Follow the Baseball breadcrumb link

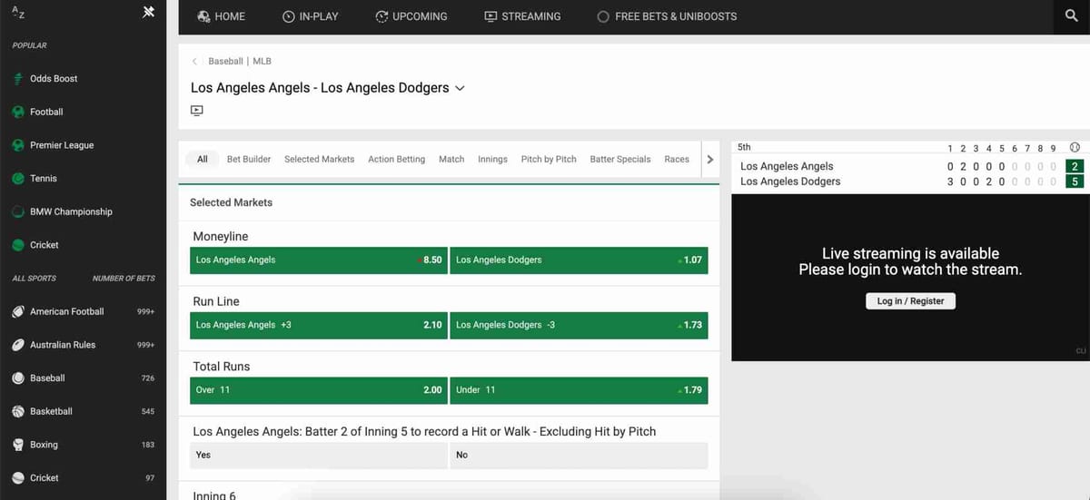point(225,62)
